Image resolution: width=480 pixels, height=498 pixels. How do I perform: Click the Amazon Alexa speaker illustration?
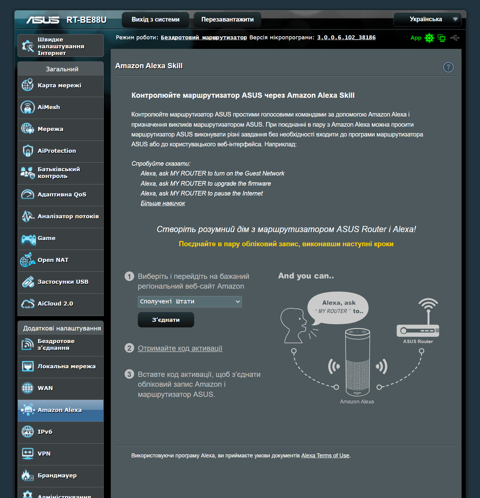(x=357, y=362)
